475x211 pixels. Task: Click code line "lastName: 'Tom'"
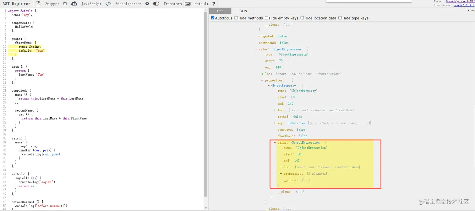(x=31, y=75)
